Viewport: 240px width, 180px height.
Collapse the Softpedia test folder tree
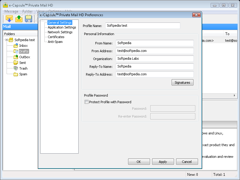pos(7,40)
